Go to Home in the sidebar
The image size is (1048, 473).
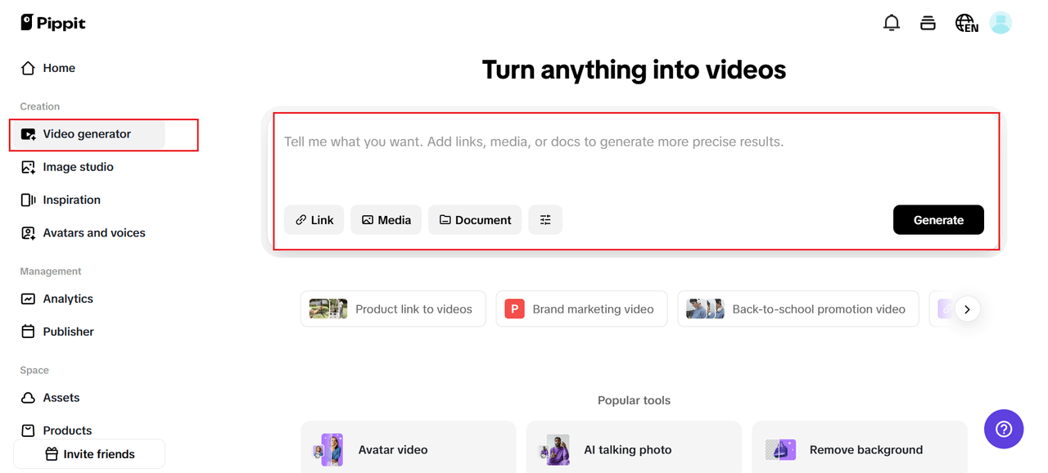(58, 68)
